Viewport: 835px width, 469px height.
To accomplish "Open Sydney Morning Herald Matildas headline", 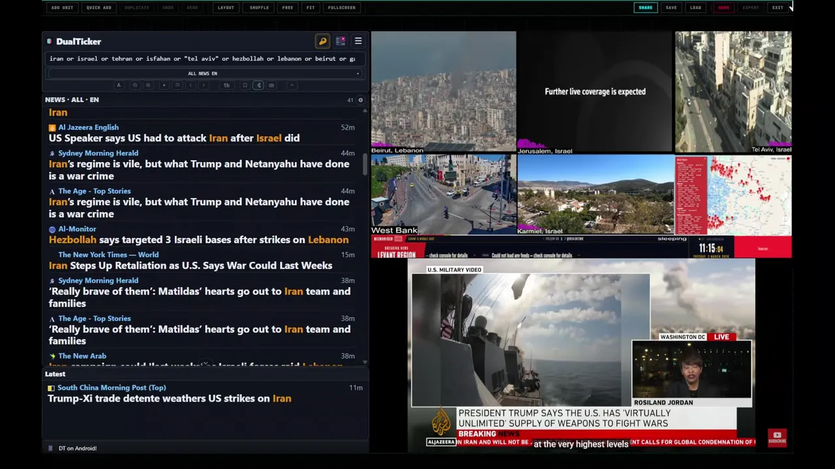I will tap(200, 297).
